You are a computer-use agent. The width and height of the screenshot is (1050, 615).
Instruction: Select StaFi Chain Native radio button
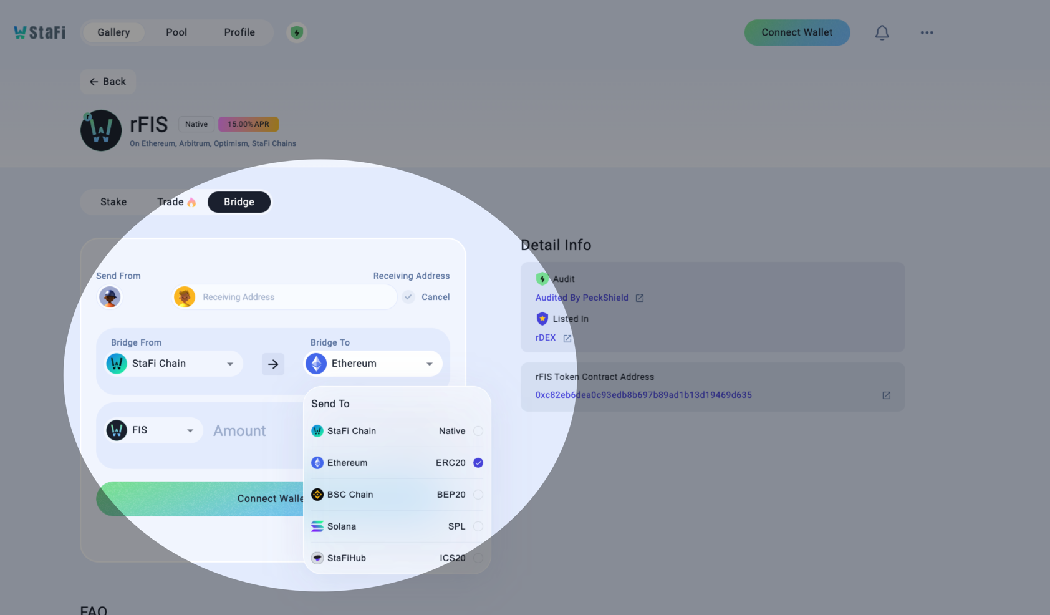(x=478, y=431)
